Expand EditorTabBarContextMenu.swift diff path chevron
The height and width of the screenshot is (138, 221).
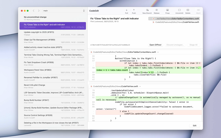pyautogui.click(x=158, y=52)
